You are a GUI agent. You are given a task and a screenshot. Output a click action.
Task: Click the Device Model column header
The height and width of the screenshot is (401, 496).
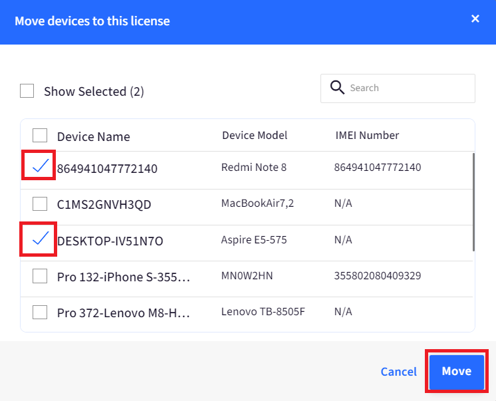click(x=255, y=135)
